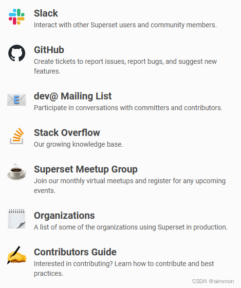Screen dimensions: 241x288
Task: Click the coffee cup meetup icon
Action: (17, 172)
